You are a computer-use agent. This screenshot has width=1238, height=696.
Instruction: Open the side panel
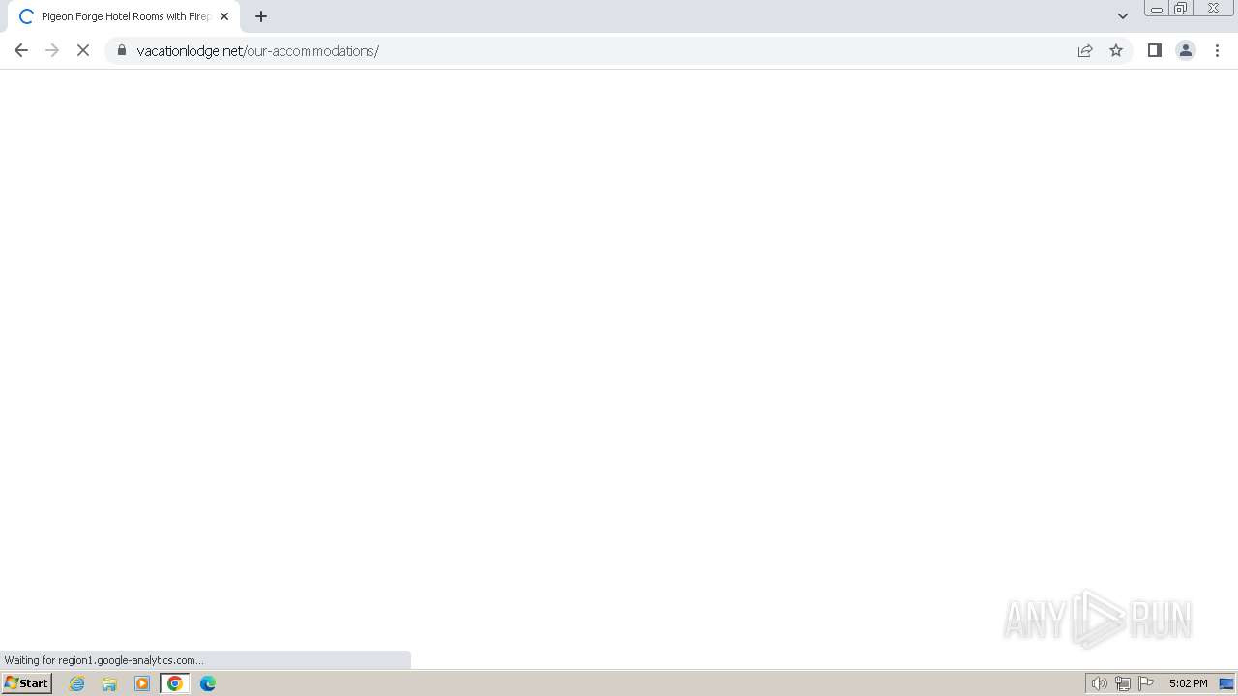[1155, 50]
